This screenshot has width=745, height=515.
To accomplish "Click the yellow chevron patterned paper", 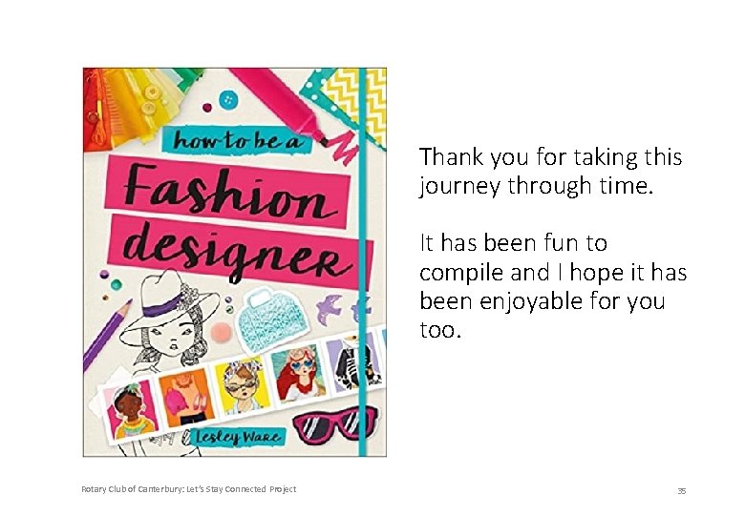I will [x=357, y=103].
